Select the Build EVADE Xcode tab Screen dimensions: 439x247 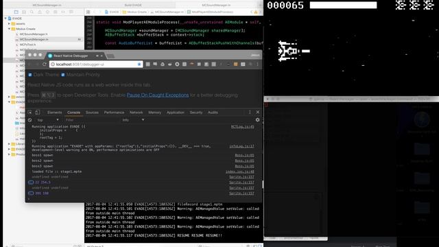tap(133, 5)
